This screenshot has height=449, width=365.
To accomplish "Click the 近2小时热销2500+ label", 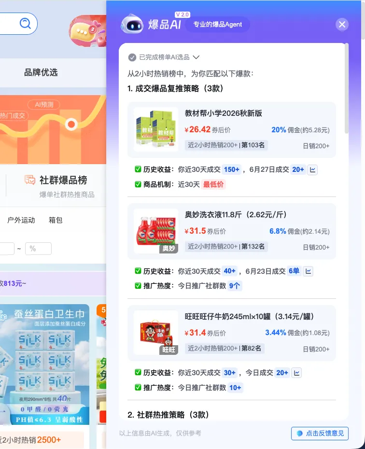I will [x=30, y=439].
